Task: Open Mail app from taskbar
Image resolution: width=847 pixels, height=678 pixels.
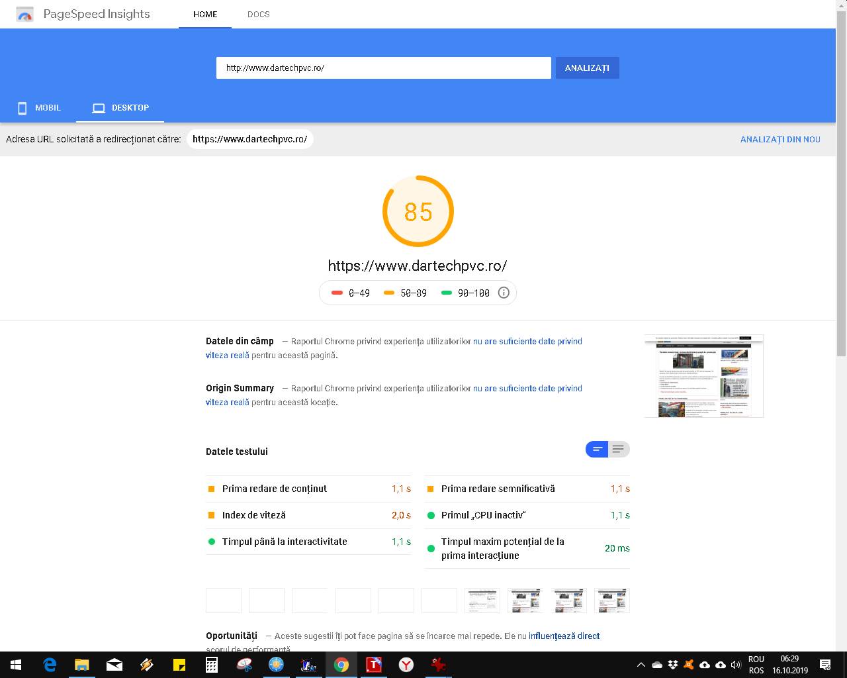Action: [114, 665]
